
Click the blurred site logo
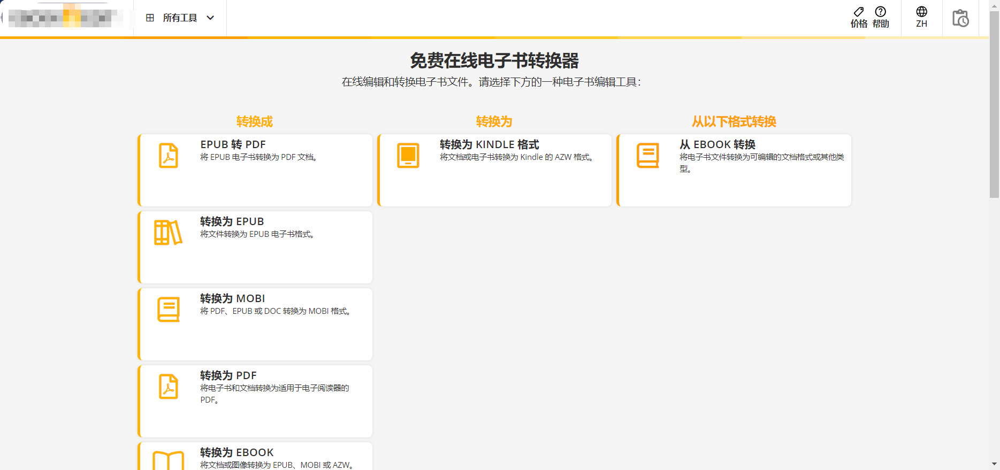point(64,18)
